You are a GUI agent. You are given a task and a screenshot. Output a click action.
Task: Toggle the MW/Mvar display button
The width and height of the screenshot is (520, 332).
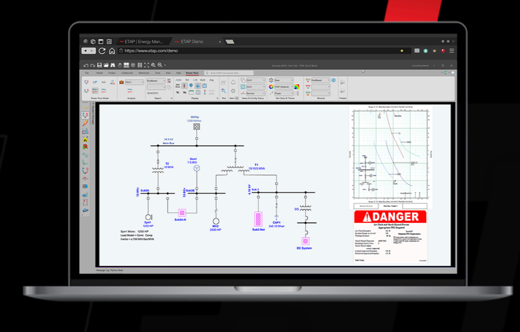(x=178, y=86)
